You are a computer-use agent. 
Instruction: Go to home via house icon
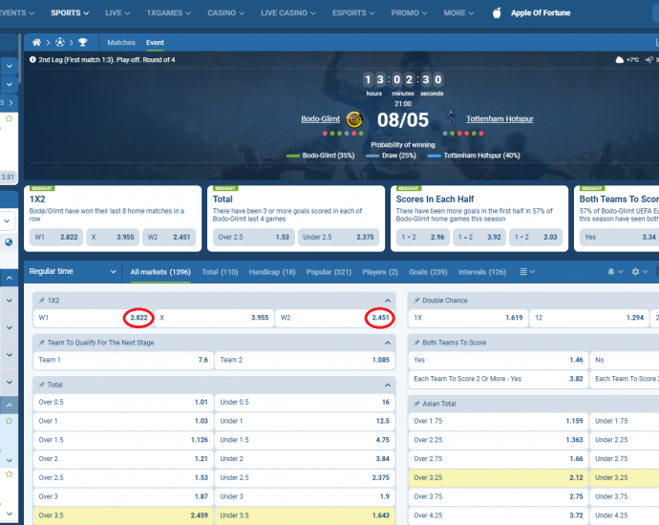tap(36, 42)
